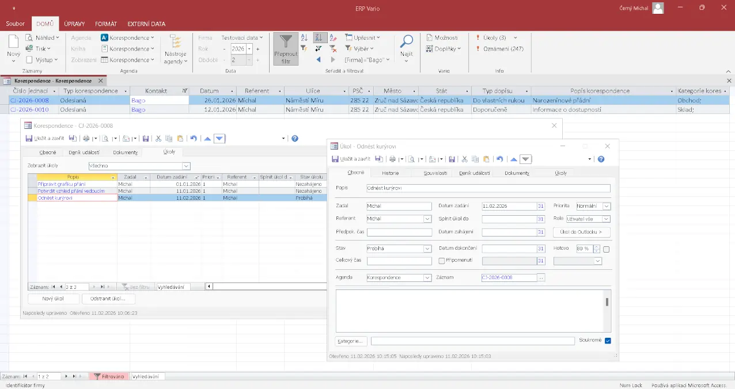Click the Přepnout filtr funnel icon

coord(286,43)
